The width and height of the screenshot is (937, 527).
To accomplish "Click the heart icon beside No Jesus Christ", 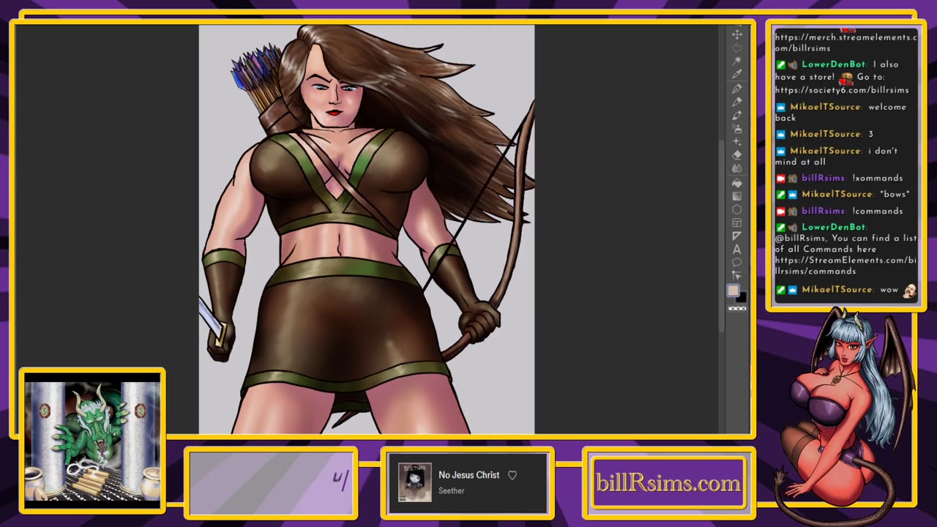I will (x=512, y=475).
